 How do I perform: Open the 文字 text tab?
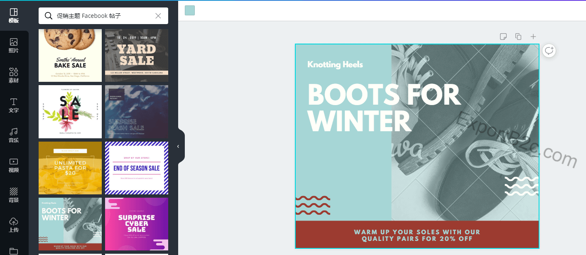click(x=14, y=105)
